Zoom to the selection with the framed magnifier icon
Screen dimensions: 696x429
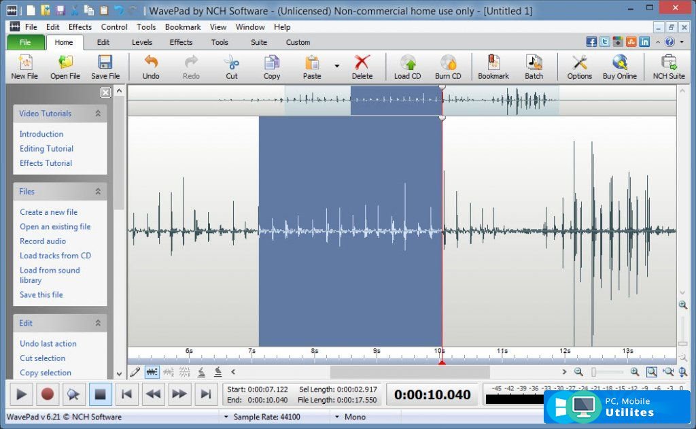pos(652,372)
